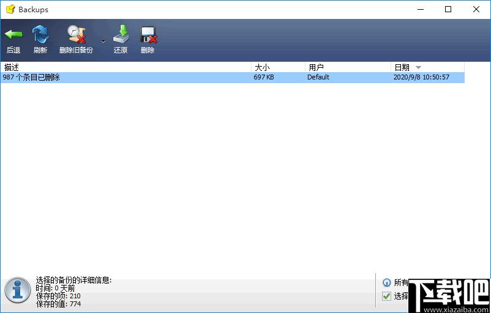Sort the list by 用户 column header
This screenshot has width=491, height=313.
click(348, 67)
